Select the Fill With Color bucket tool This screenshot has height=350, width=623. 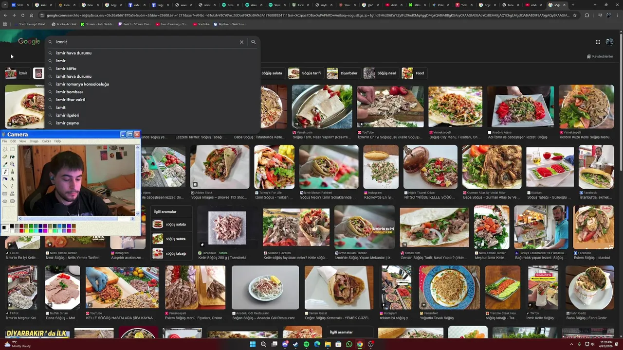point(12,157)
